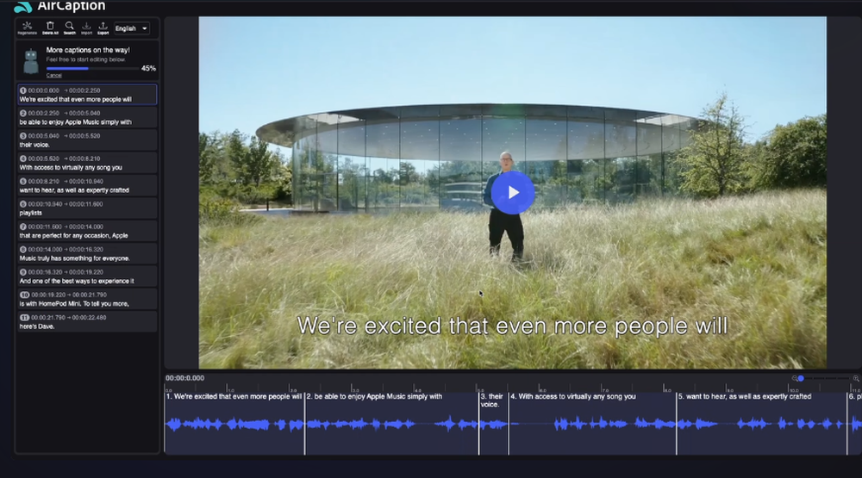Select caption 11 'here's Dave.'
The image size is (862, 478).
tap(87, 322)
